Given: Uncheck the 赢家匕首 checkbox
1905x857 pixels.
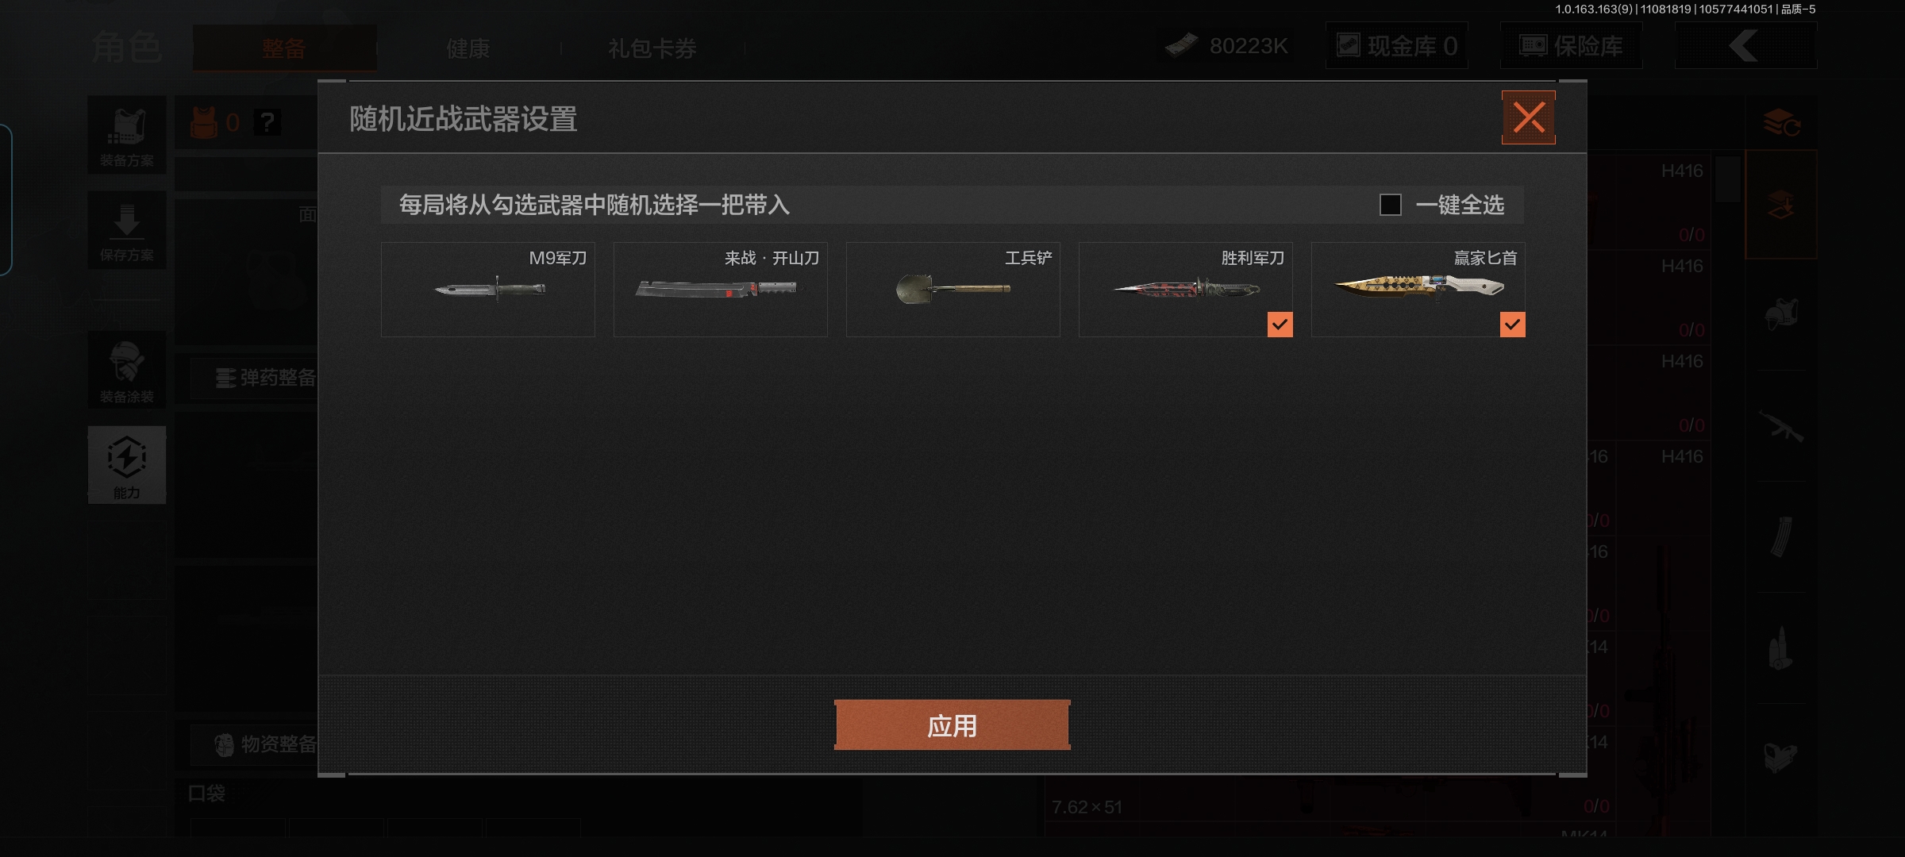Looking at the screenshot, I should coord(1512,324).
